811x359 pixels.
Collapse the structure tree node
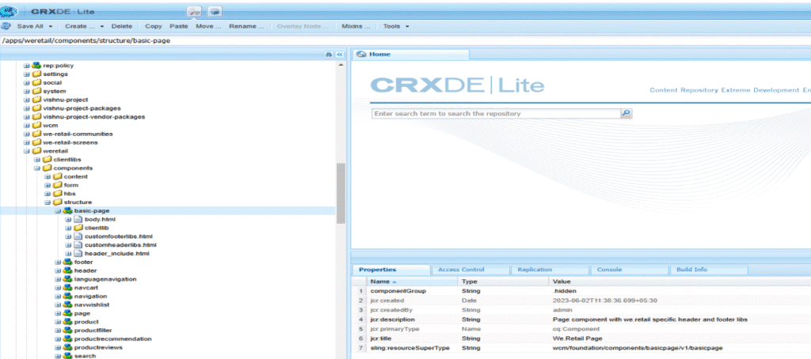[x=48, y=202]
